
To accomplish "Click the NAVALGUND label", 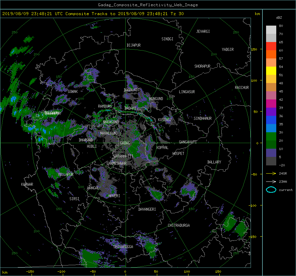I will point(109,133).
